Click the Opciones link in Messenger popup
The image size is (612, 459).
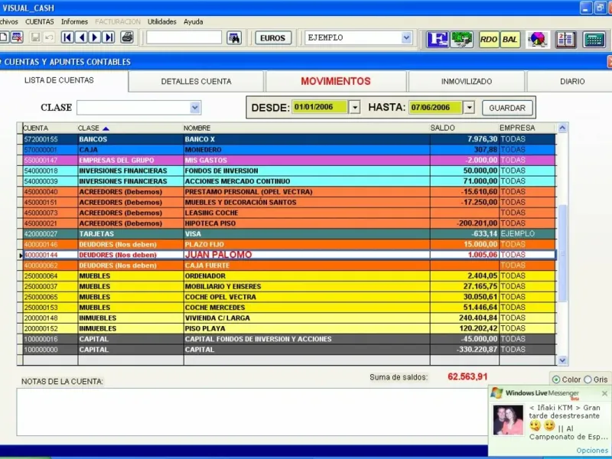pyautogui.click(x=591, y=451)
